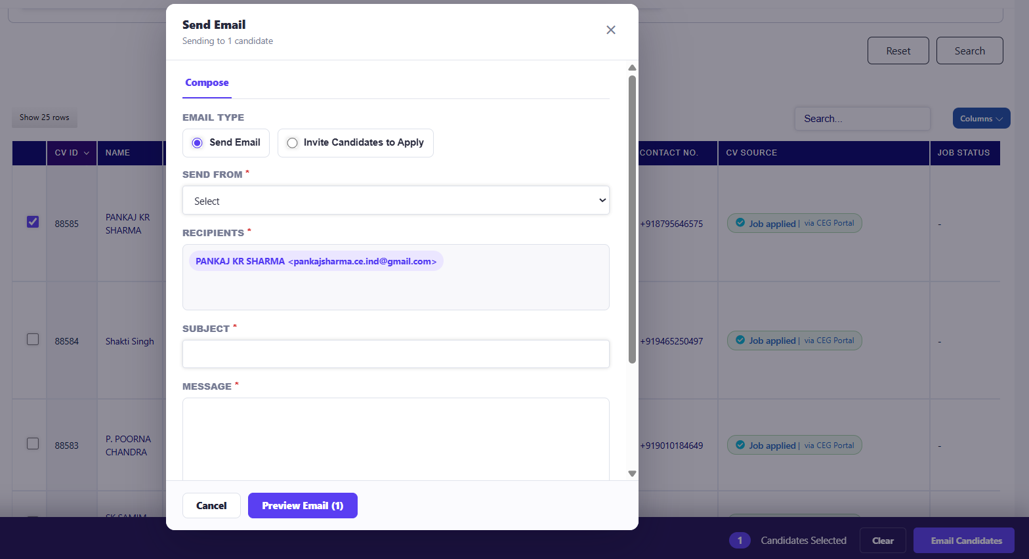Tick the checkbox for CV 88583

tap(33, 444)
